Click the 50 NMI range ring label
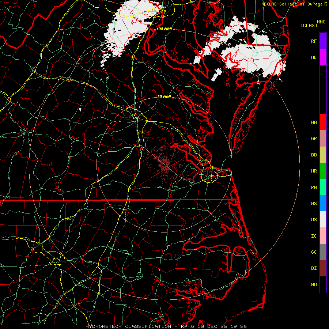This screenshot has height=329, width=329. tap(164, 97)
